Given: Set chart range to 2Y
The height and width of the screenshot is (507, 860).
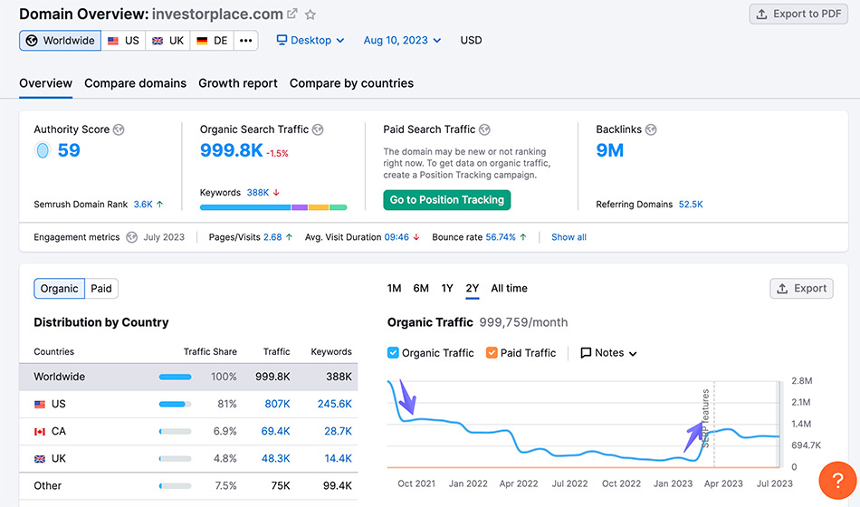Looking at the screenshot, I should [x=473, y=288].
